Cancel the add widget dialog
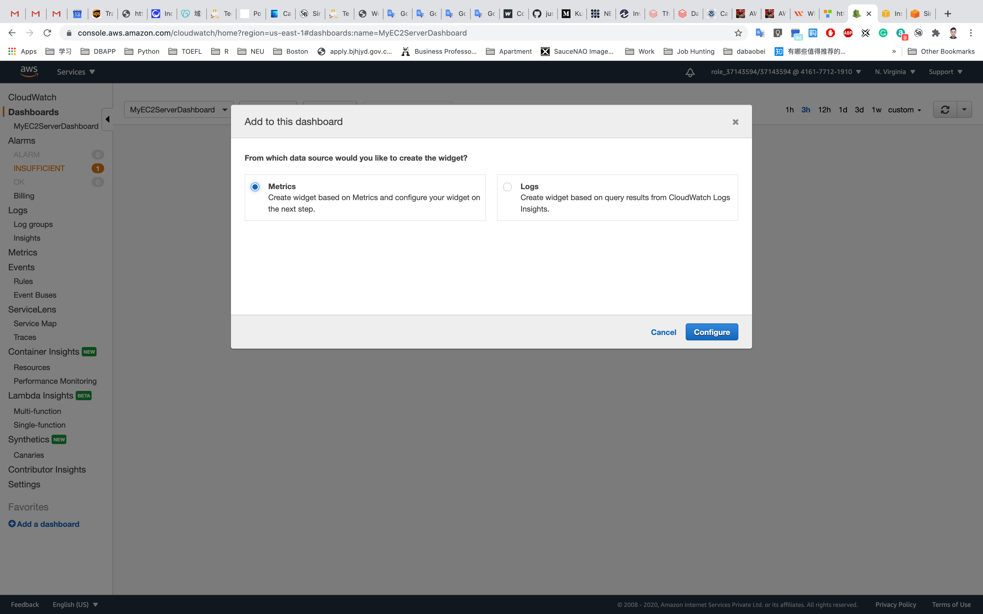The width and height of the screenshot is (983, 614). tap(663, 332)
